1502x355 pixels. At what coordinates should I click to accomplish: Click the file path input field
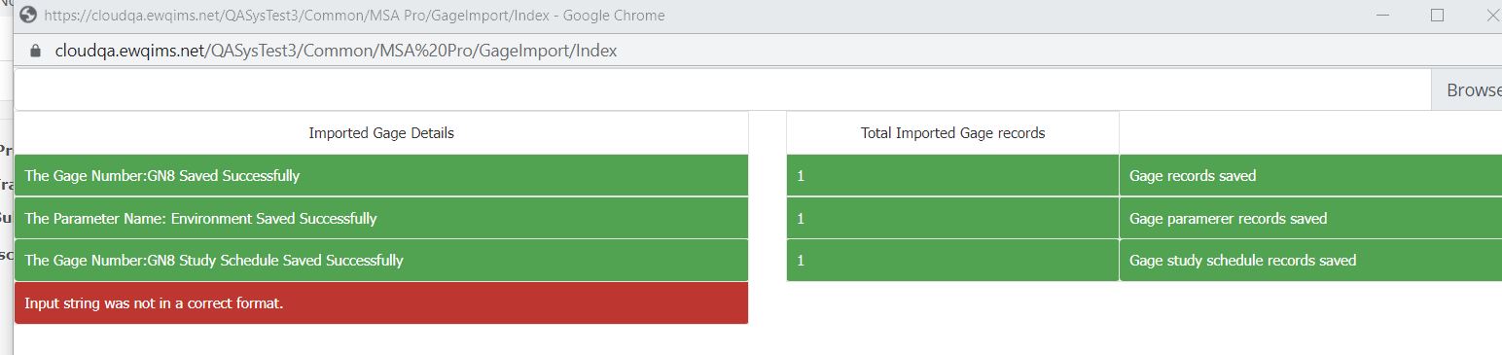tap(722, 89)
